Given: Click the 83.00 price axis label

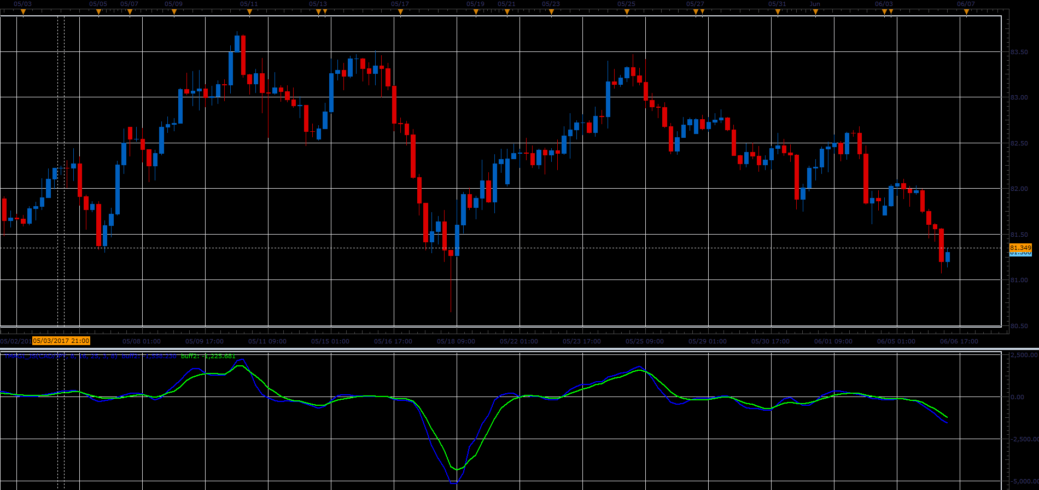Looking at the screenshot, I should point(1019,97).
